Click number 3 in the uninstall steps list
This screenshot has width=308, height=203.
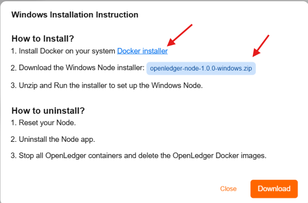(13, 156)
